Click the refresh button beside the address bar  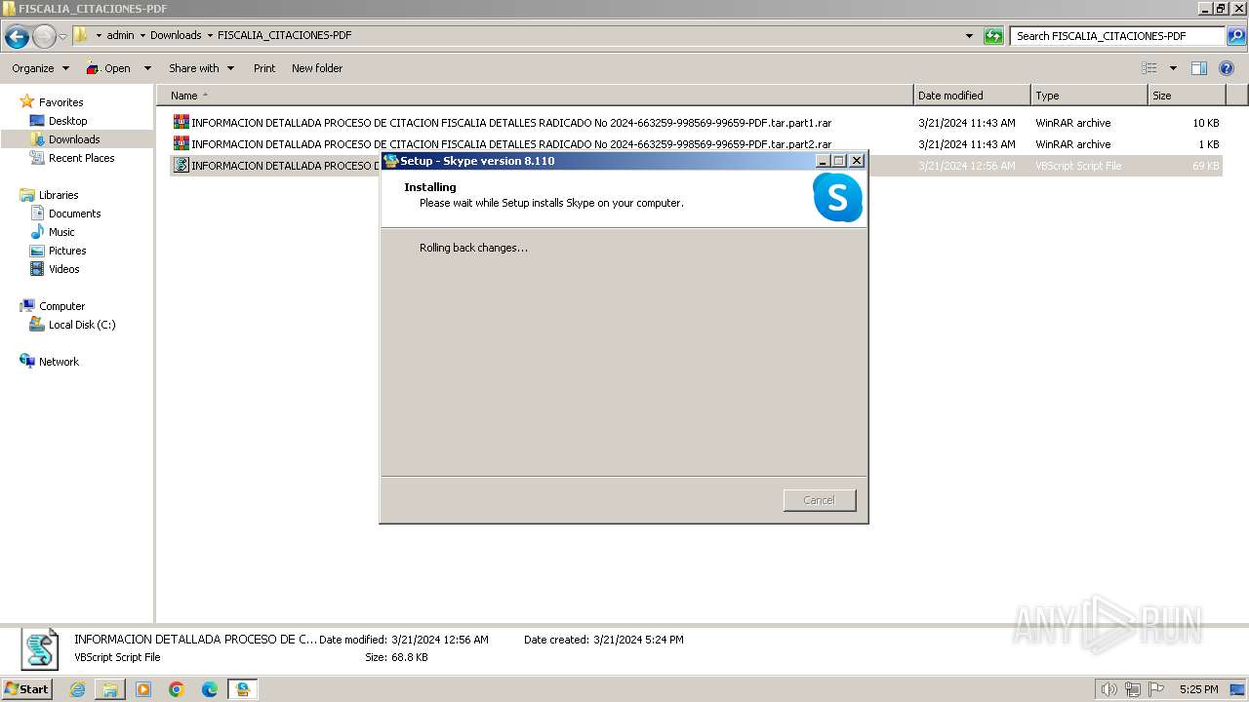click(993, 36)
